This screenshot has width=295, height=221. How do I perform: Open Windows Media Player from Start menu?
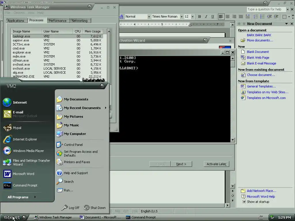click(24, 151)
